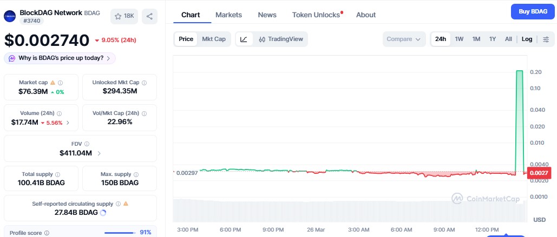Image resolution: width=557 pixels, height=237 pixels.
Task: Click the $0.002740 price value
Action: [47, 40]
